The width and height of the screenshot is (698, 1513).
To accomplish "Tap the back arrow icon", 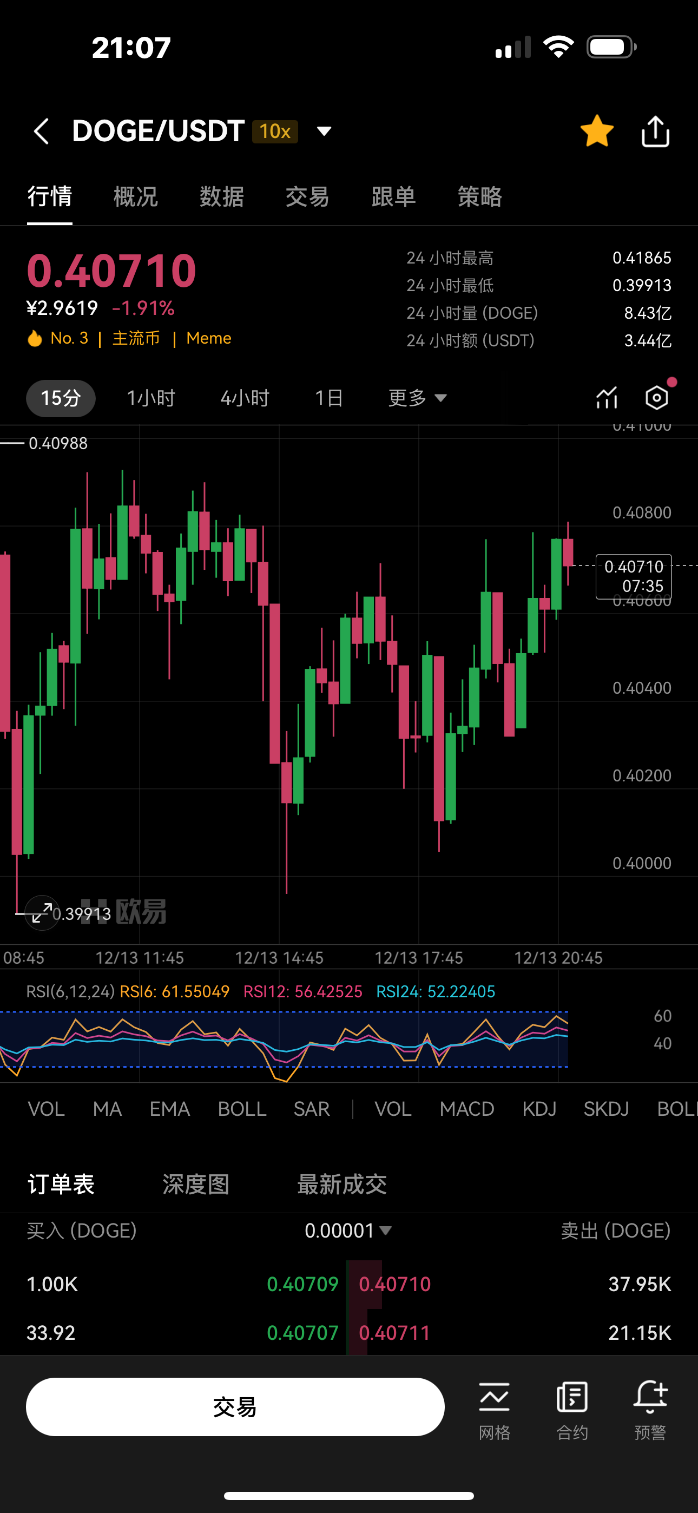I will [x=41, y=131].
